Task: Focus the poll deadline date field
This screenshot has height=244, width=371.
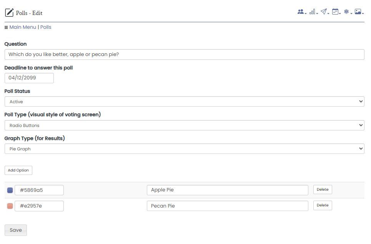Action: tap(29, 78)
